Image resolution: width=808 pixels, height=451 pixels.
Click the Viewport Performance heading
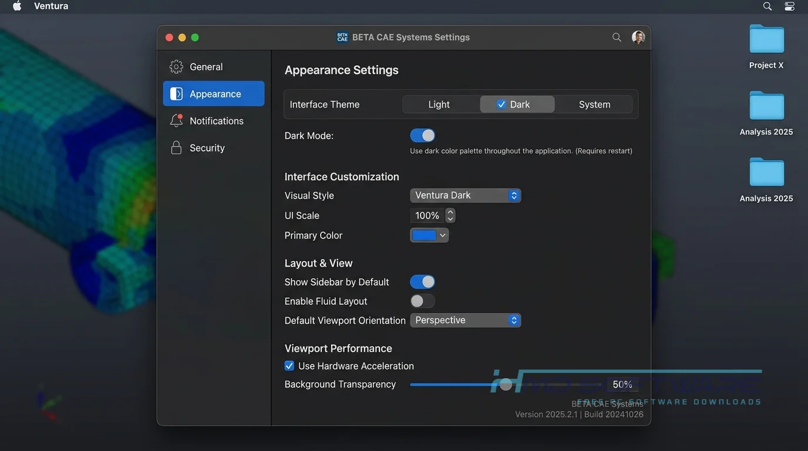click(x=338, y=349)
